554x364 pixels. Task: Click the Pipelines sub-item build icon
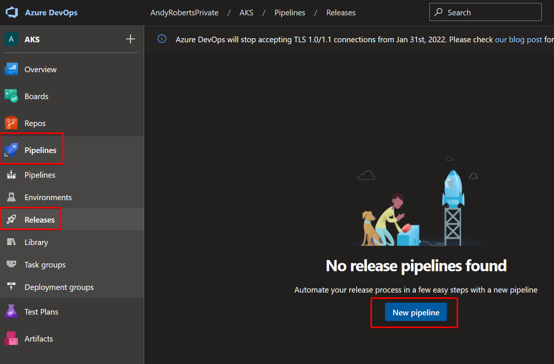(x=11, y=174)
